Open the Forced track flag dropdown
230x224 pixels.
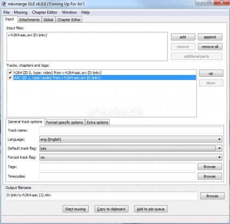131,157
